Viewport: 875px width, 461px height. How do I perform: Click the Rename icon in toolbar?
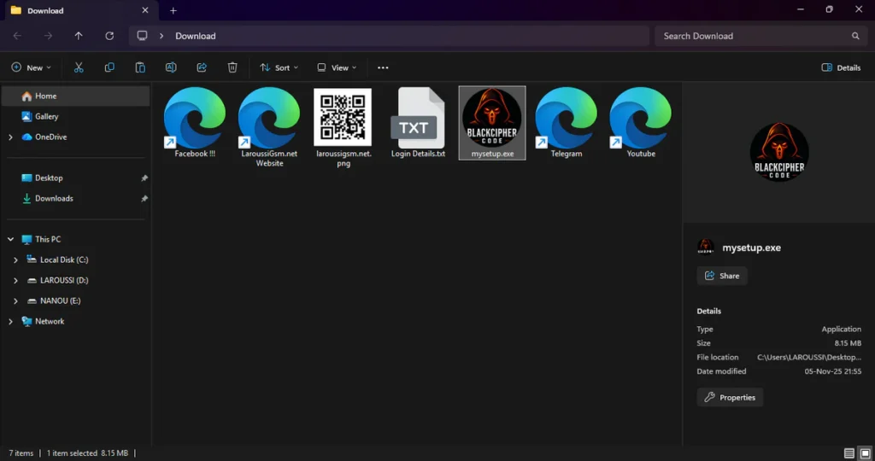(x=171, y=67)
